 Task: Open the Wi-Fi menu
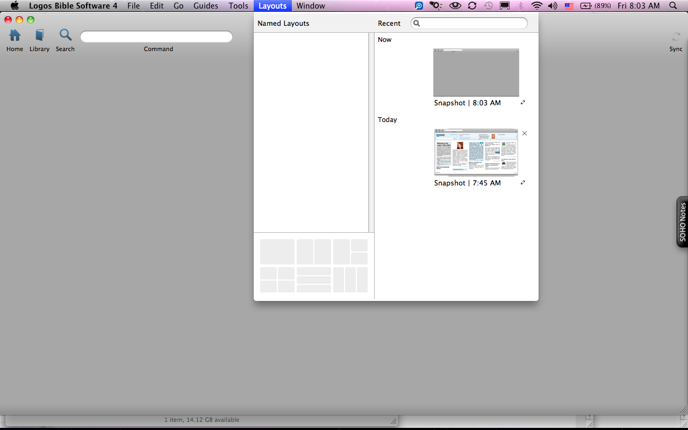point(536,6)
